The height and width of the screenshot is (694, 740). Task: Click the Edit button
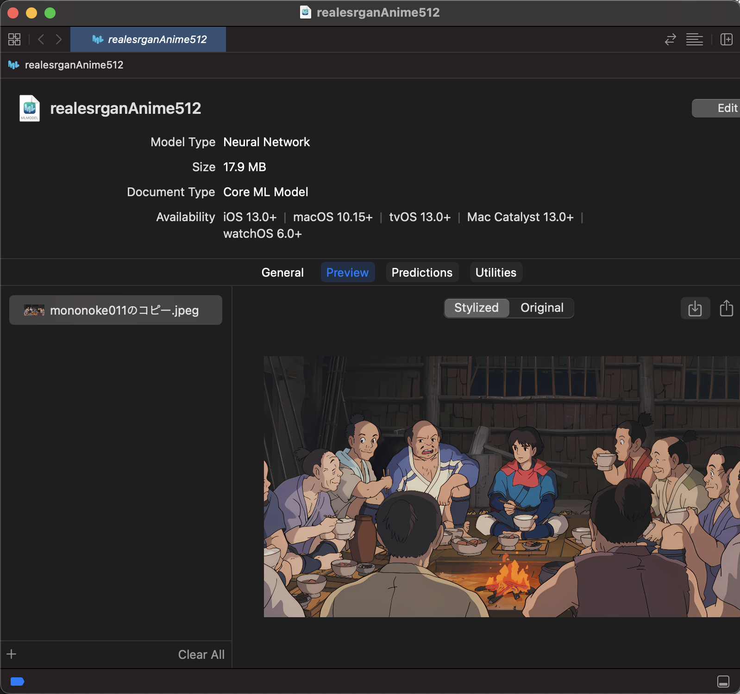click(x=717, y=108)
